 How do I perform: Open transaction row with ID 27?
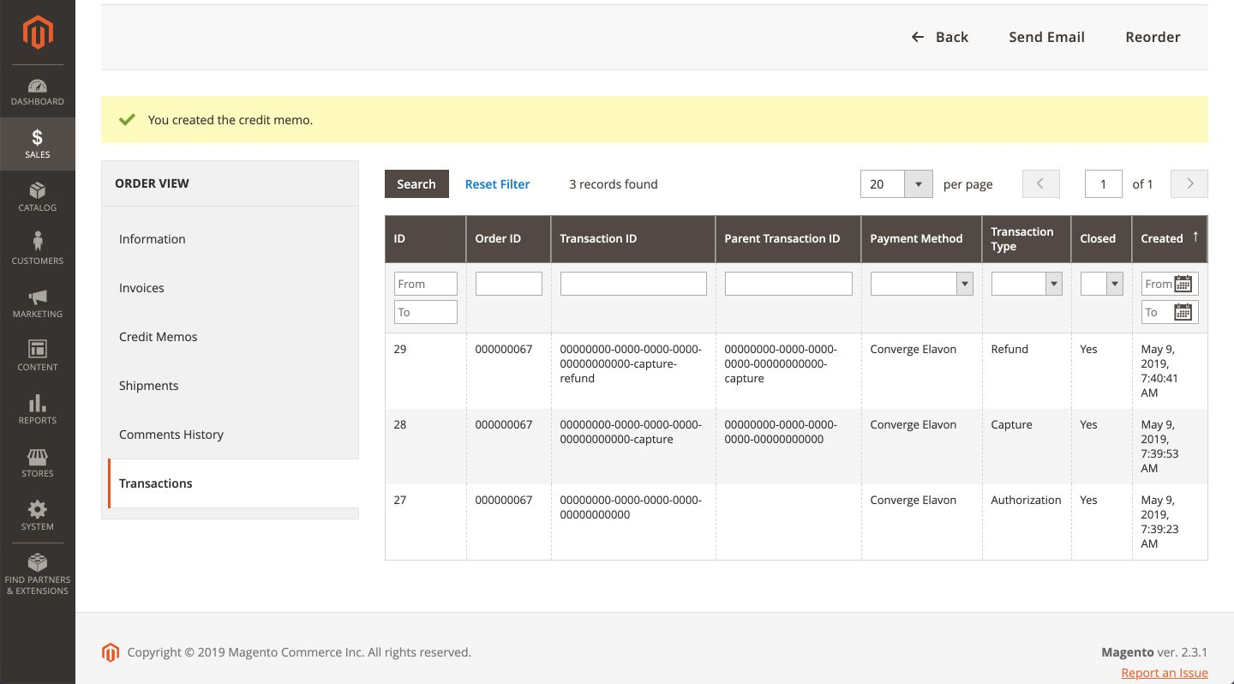click(796, 522)
